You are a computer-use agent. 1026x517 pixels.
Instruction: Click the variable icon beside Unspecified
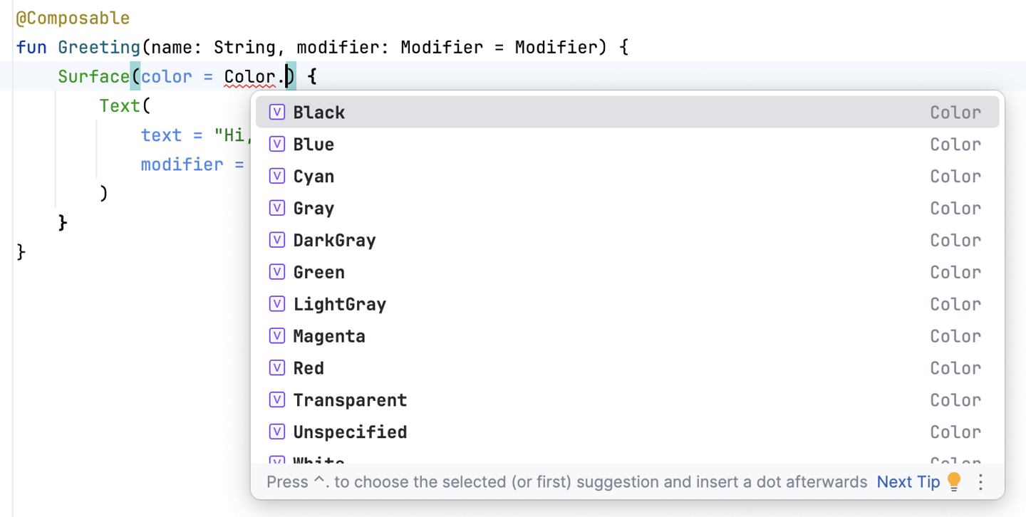click(277, 432)
